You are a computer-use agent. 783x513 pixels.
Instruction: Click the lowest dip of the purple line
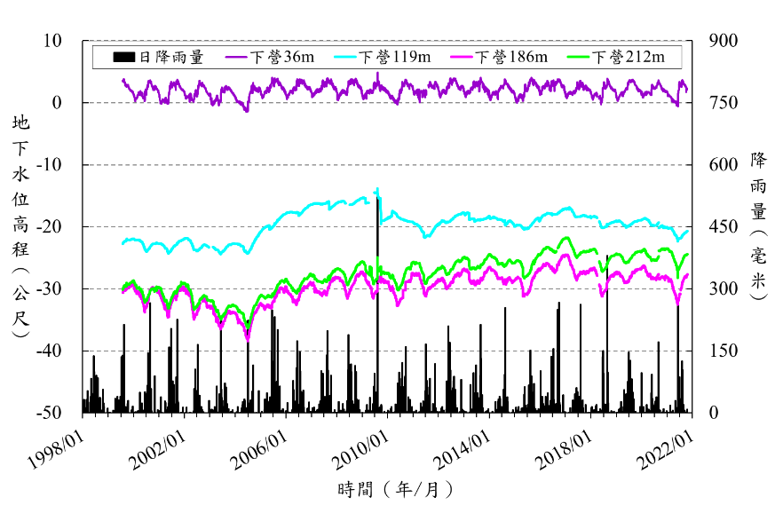pos(247,110)
